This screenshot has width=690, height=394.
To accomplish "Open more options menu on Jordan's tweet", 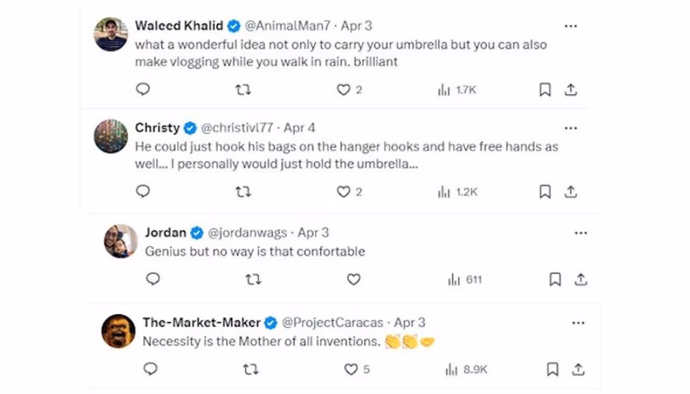I will tap(581, 233).
